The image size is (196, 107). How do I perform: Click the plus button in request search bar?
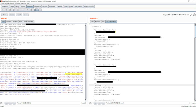coord(10,103)
